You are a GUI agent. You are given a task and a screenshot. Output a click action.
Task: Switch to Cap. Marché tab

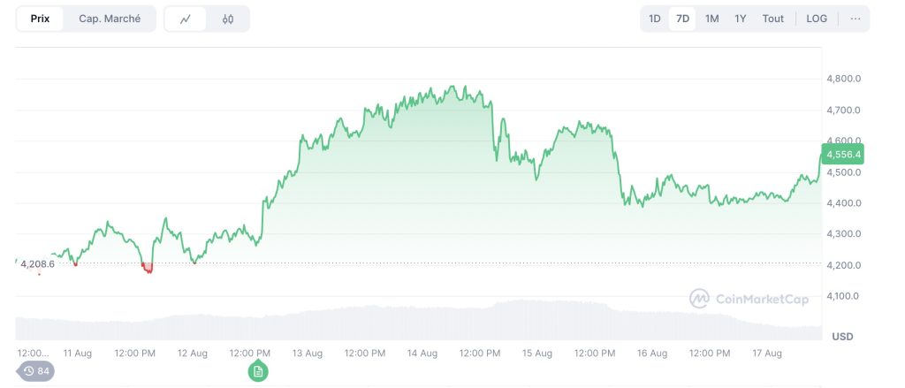[110, 19]
